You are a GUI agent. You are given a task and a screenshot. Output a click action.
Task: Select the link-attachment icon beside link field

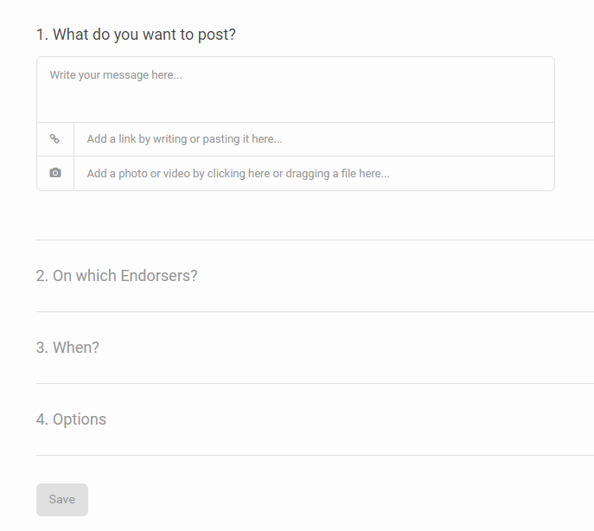click(54, 139)
